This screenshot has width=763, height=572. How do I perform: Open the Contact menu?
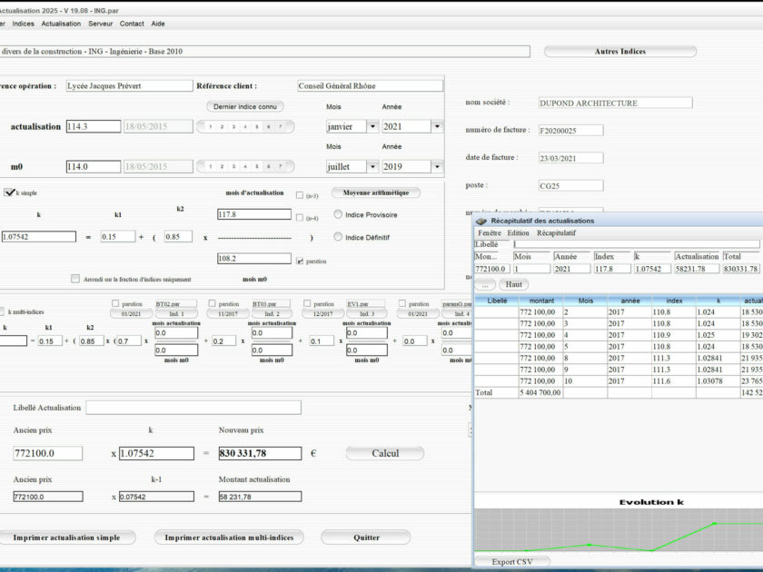pos(132,24)
